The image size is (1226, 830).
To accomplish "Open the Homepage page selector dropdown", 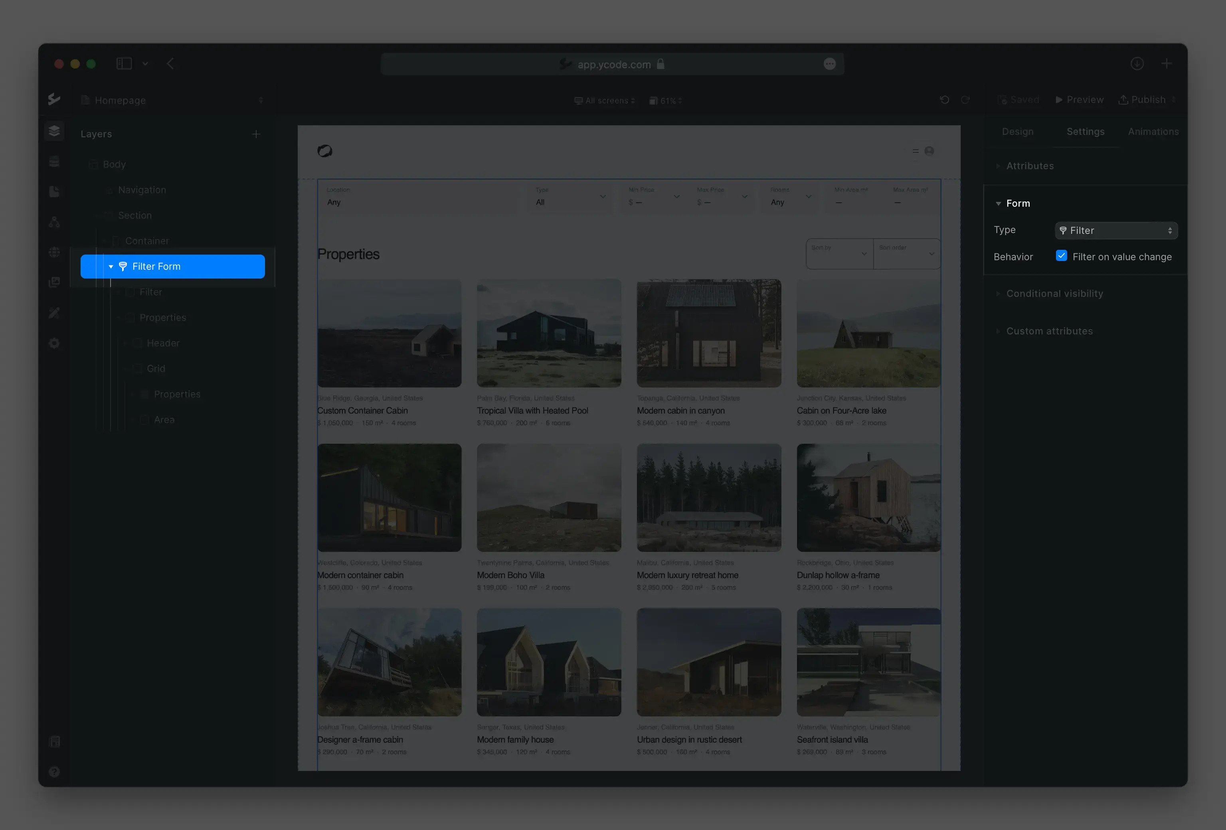I will pos(172,100).
